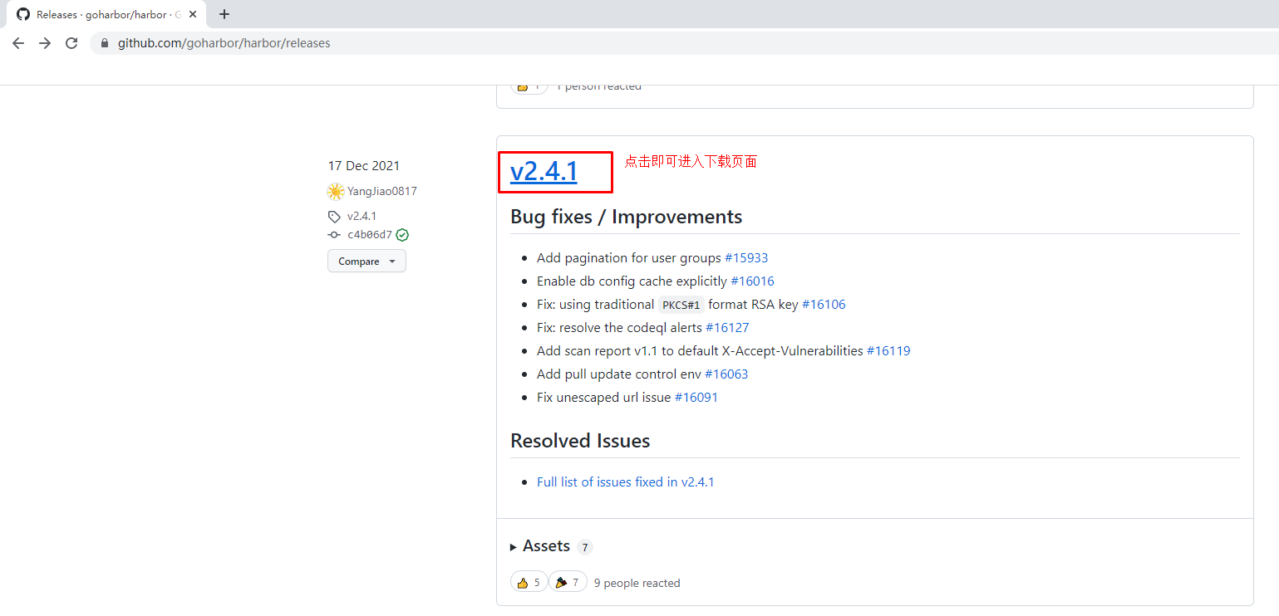Image resolution: width=1279 pixels, height=616 pixels.
Task: Click commit hash c4b06d7
Action: coord(370,235)
